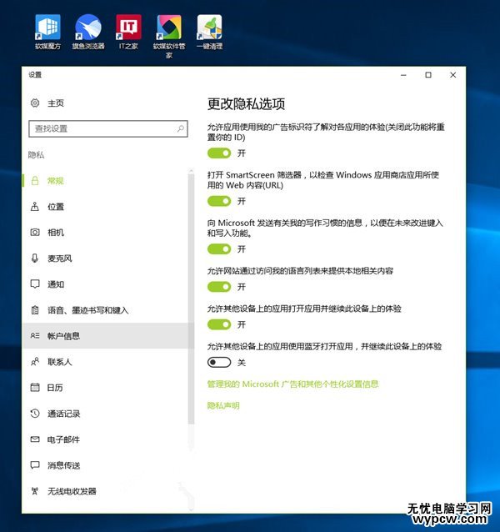This screenshot has height=532, width=500.
Task: Click the lock icon for 常规
Action: (35, 180)
